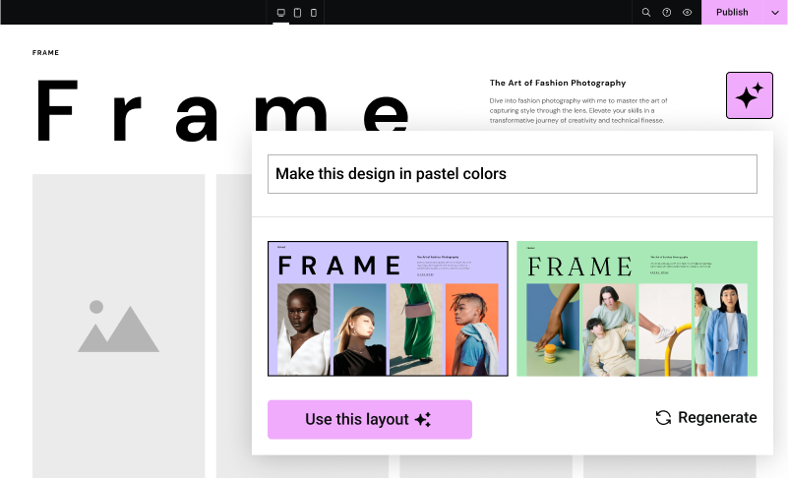Click the small FRAME logo text

coord(45,52)
